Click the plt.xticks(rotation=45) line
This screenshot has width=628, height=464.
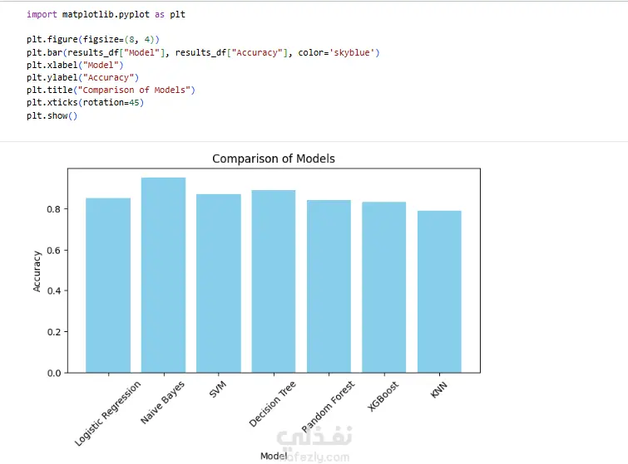click(85, 103)
